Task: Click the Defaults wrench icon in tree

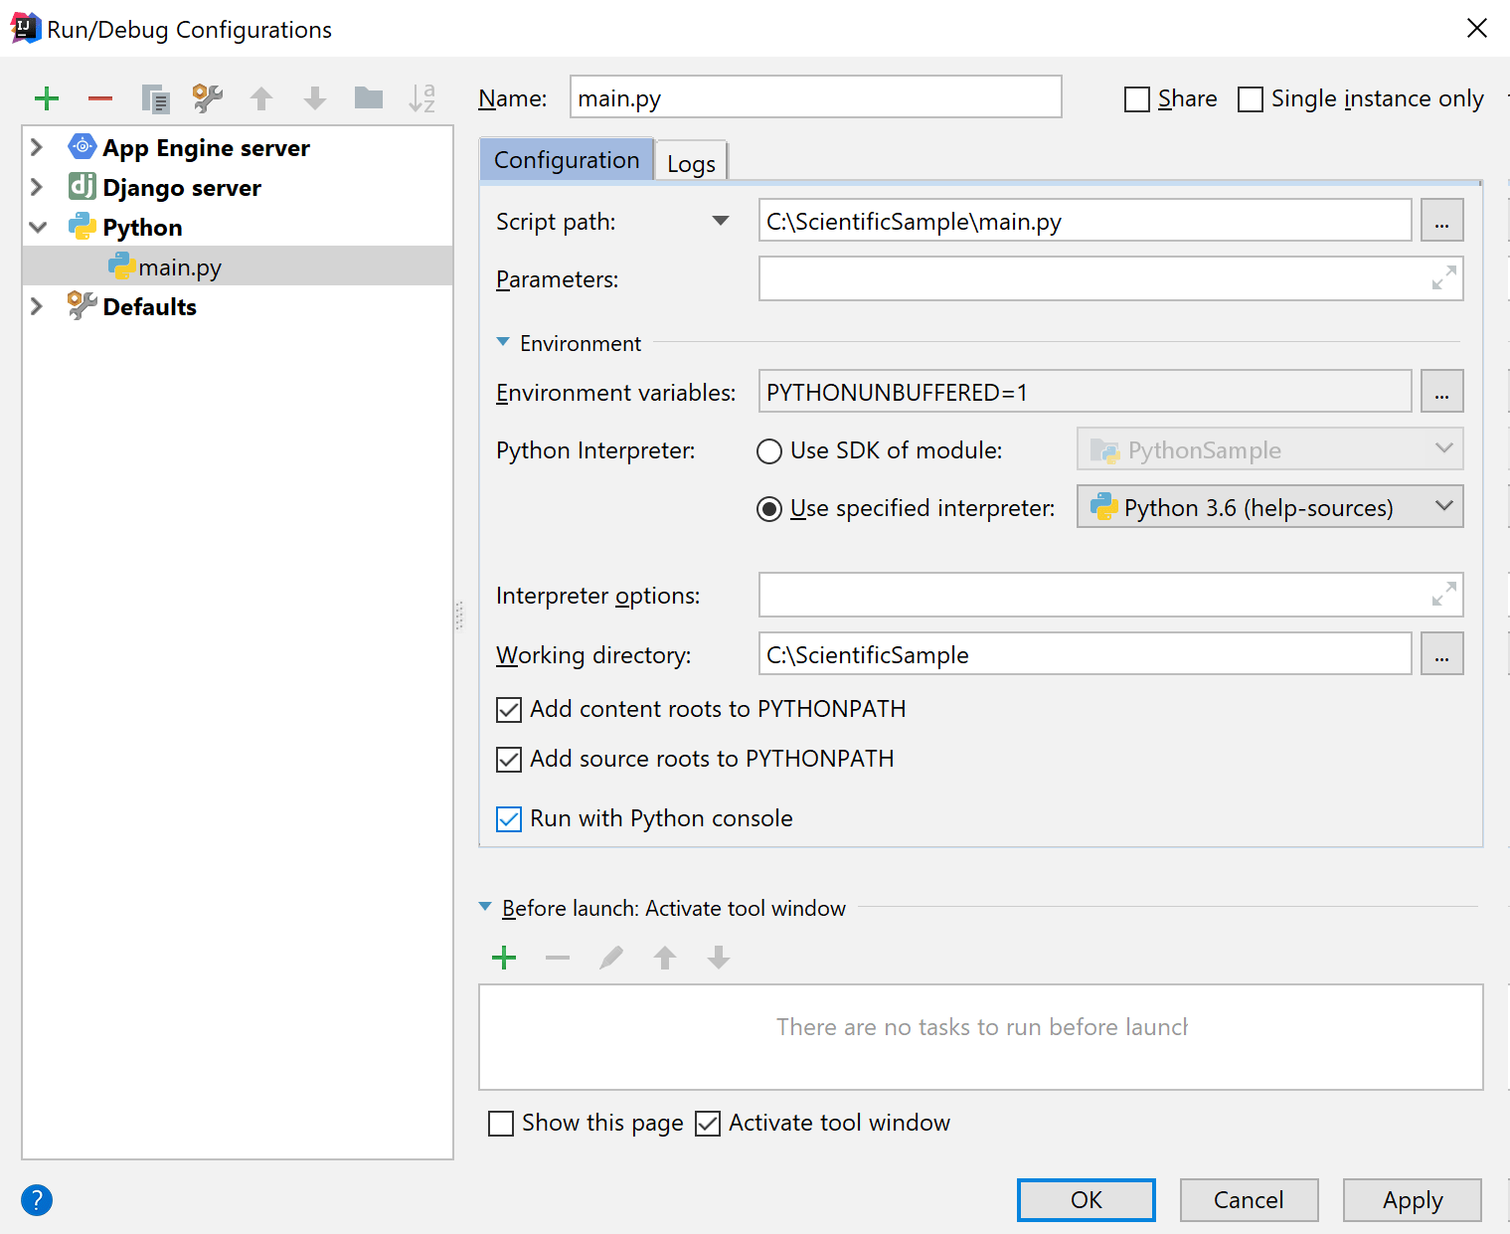Action: 82,305
